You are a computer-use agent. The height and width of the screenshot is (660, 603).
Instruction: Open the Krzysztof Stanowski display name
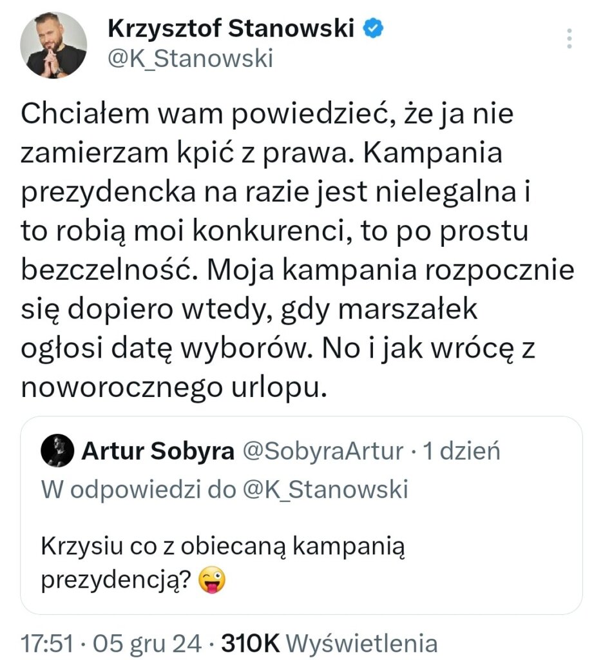(x=231, y=28)
